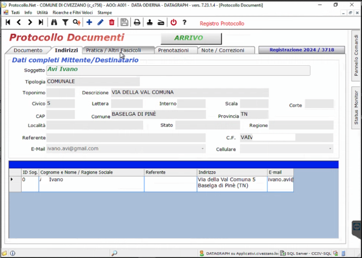Select the Note / Correzioni tab

(x=223, y=51)
